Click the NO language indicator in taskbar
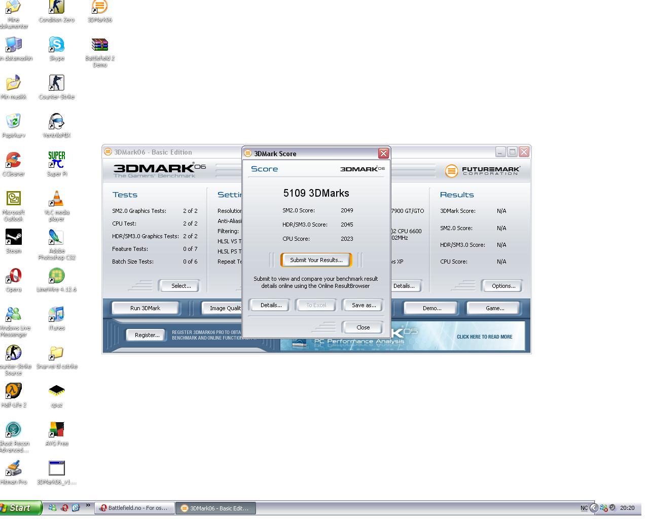Viewport: 649px width, 519px height. coord(584,508)
